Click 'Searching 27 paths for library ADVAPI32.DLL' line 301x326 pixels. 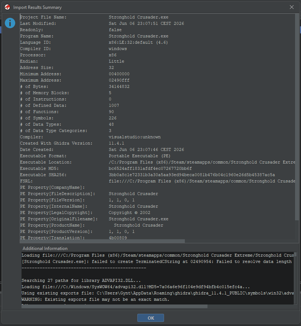(81, 280)
